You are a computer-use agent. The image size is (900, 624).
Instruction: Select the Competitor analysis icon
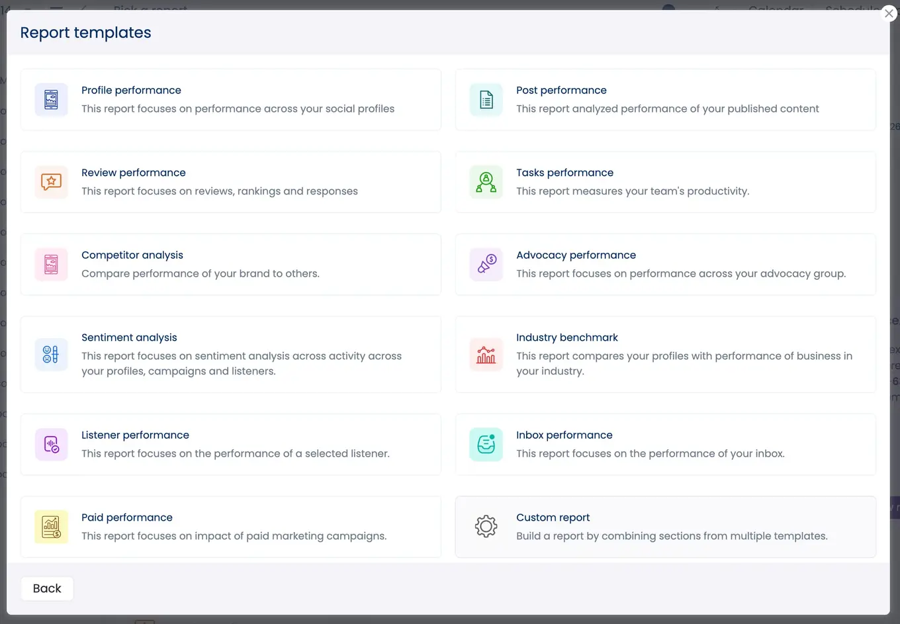coord(51,264)
